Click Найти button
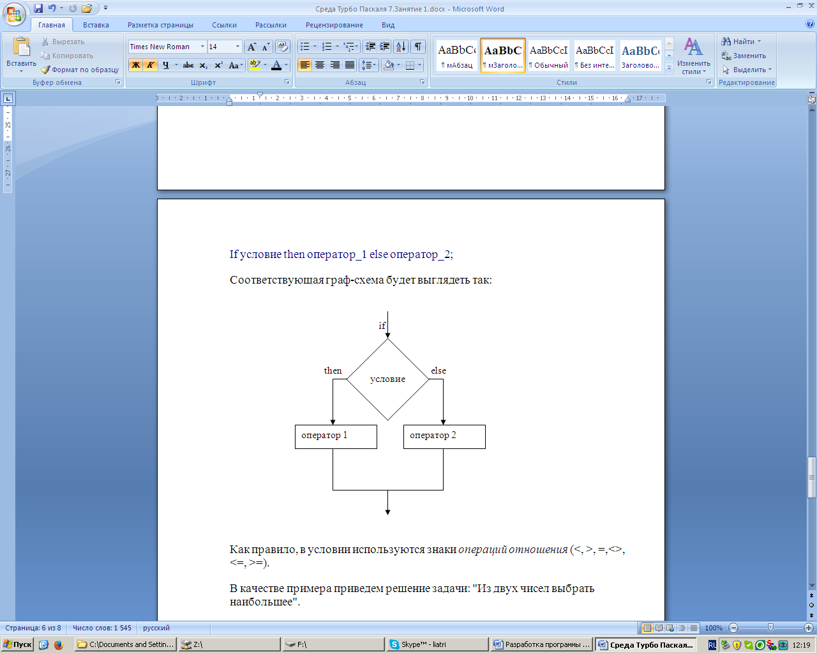 (742, 42)
